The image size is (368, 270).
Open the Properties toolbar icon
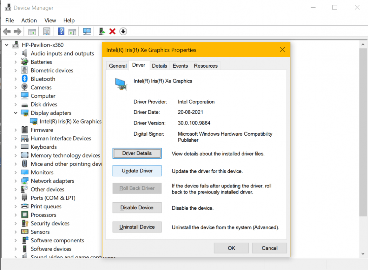click(x=46, y=31)
